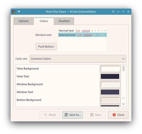Image resolution: width=142 pixels, height=134 pixels.
Task: Click the Reset button
Action: tap(50, 115)
